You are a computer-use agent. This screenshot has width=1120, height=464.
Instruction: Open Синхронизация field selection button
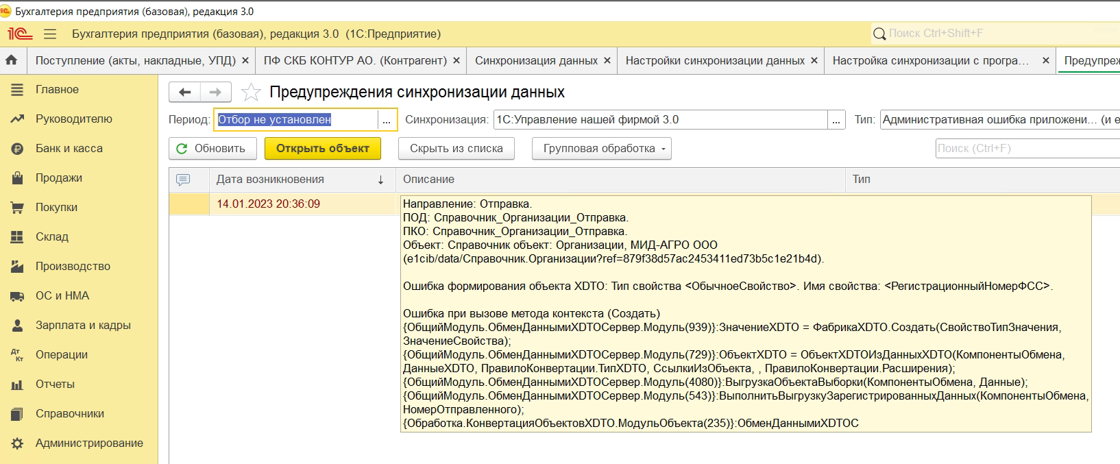836,120
